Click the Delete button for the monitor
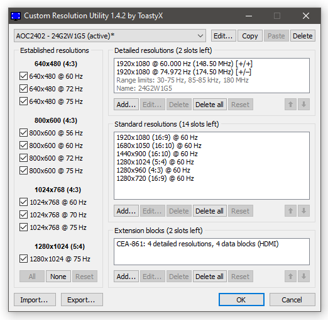This screenshot has width=328, height=320. pyautogui.click(x=303, y=36)
